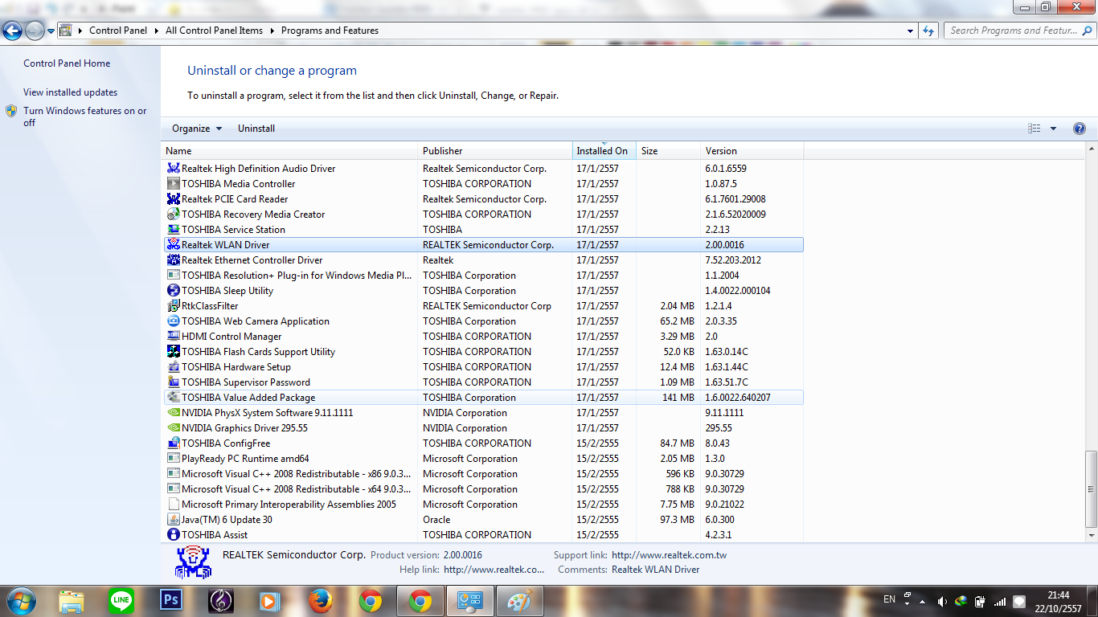Select Microsoft Visual C++ 2008 Redistributable x86
This screenshot has height=617, width=1098.
(x=483, y=474)
